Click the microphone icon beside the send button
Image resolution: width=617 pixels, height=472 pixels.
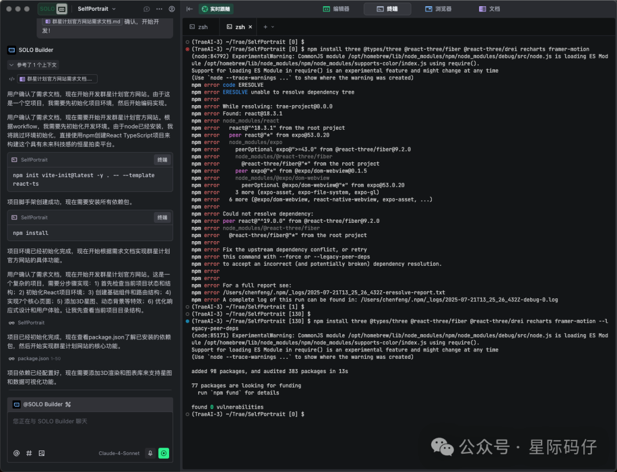click(x=150, y=453)
